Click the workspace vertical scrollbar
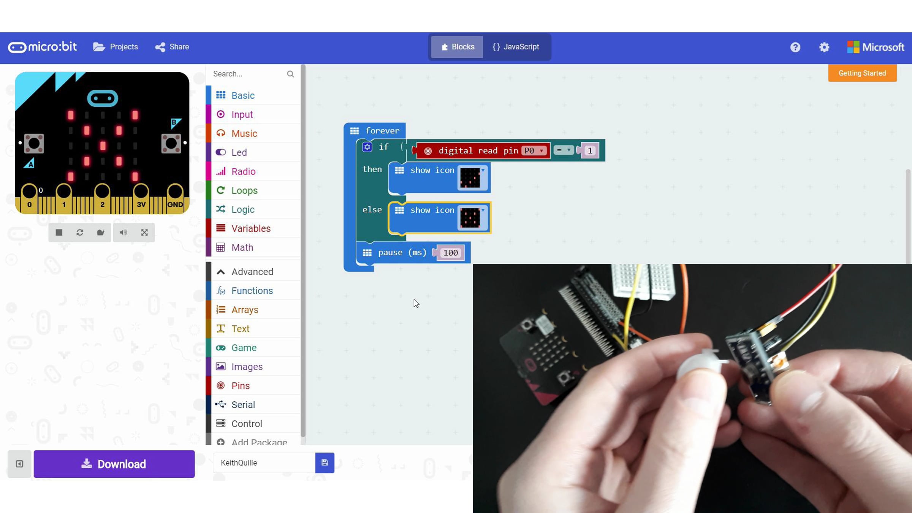This screenshot has height=513, width=912. coord(908,217)
